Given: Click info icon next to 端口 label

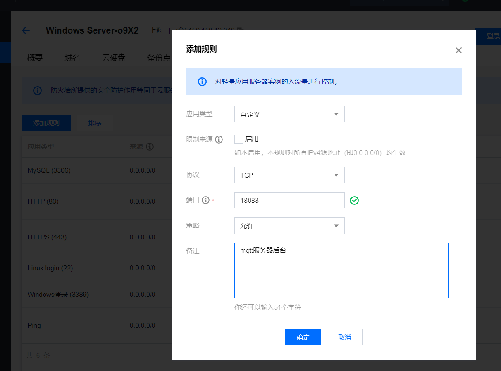Looking at the screenshot, I should pos(205,200).
